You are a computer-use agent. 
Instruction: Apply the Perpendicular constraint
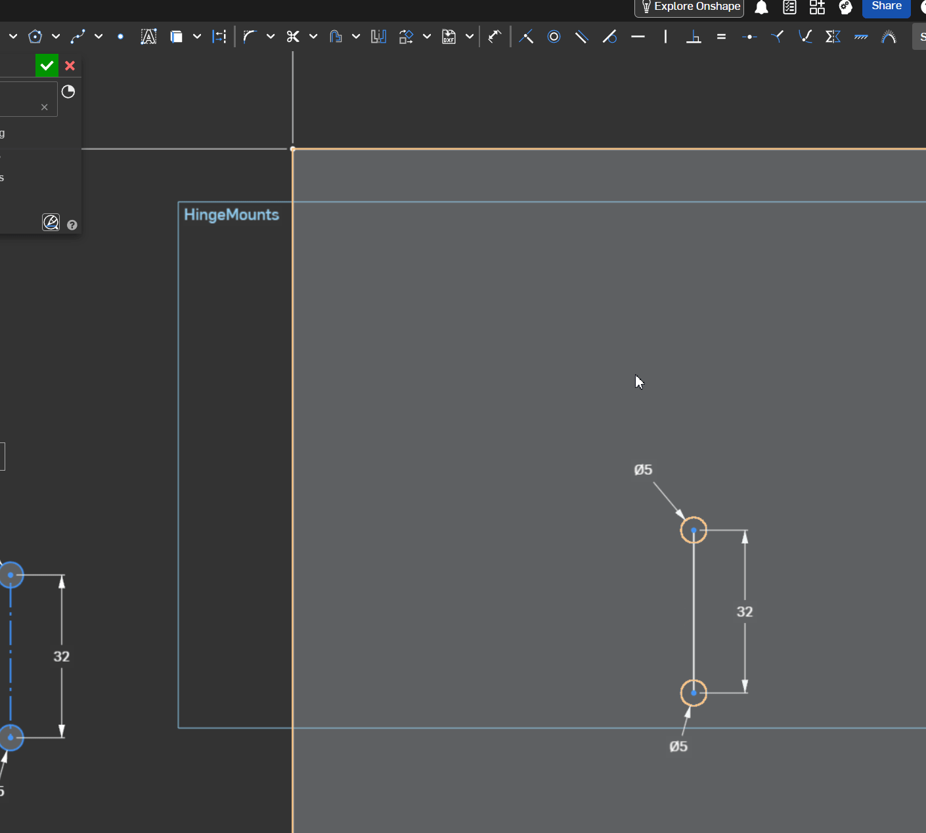point(694,37)
